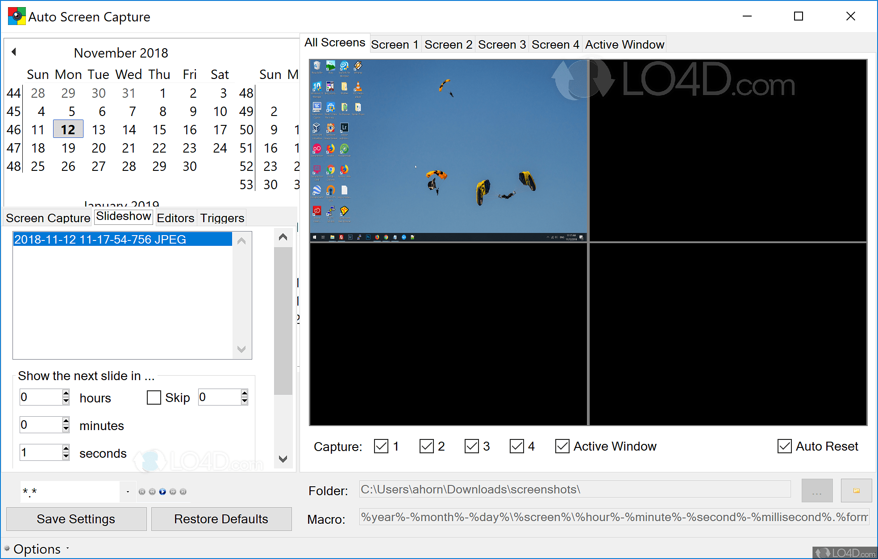Click the Save Settings button
The image size is (878, 559).
click(76, 519)
